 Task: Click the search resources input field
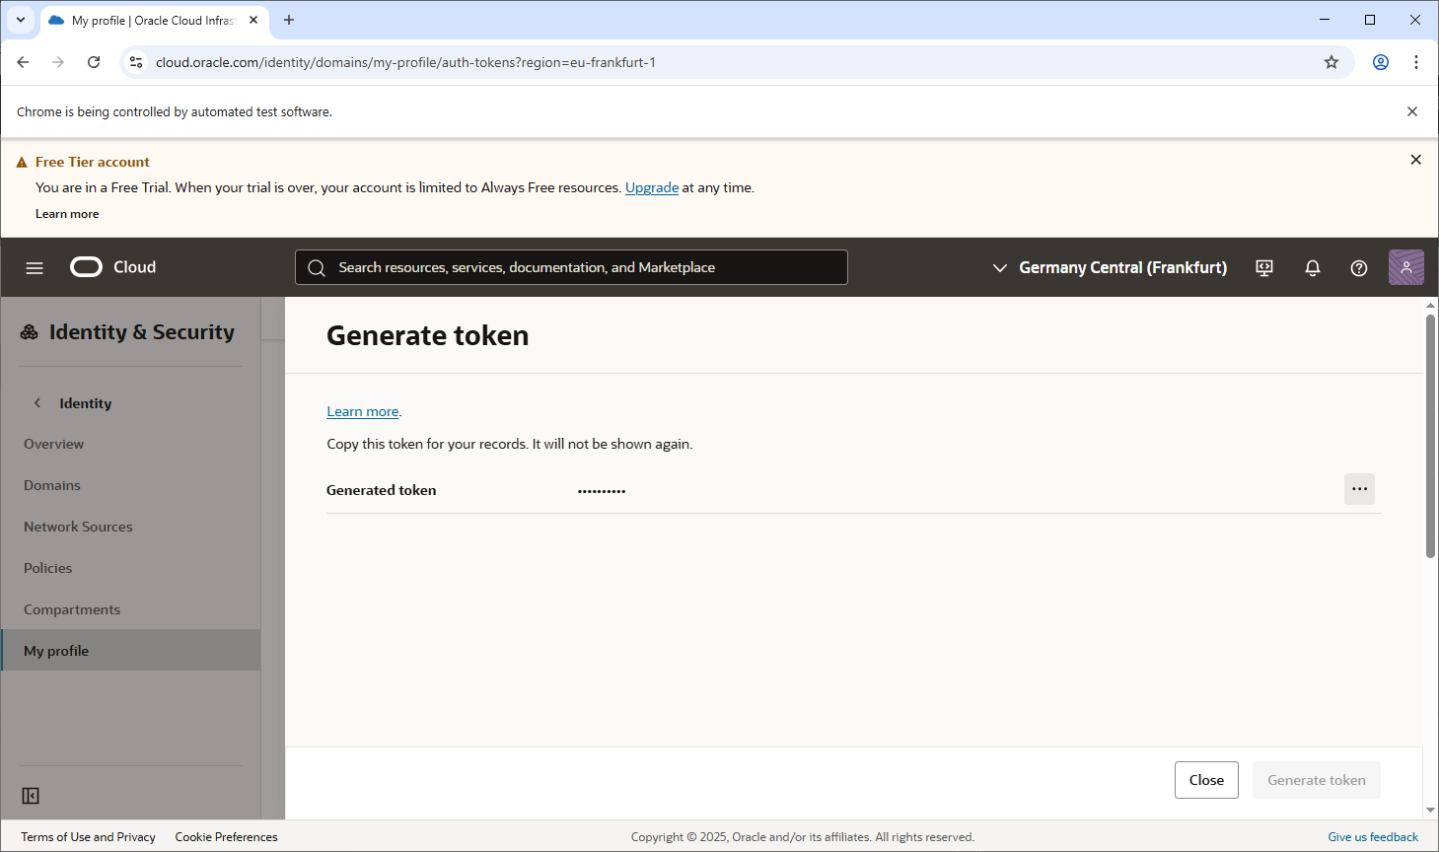572,267
